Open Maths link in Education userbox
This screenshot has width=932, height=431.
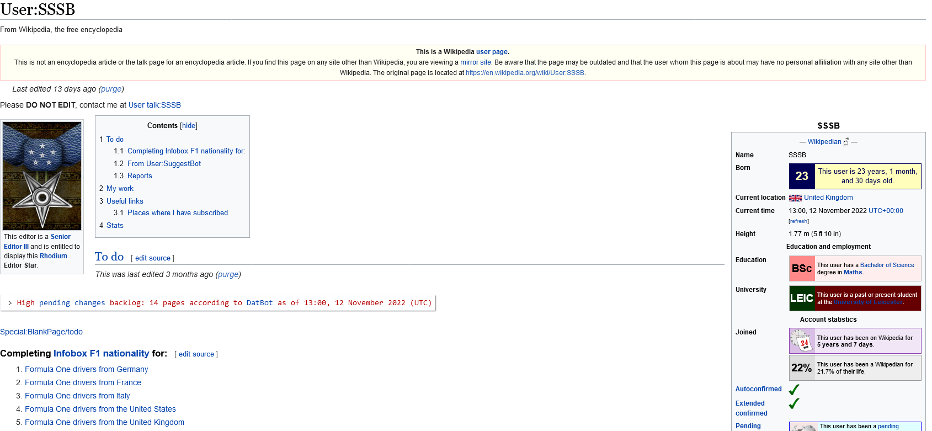(x=853, y=273)
